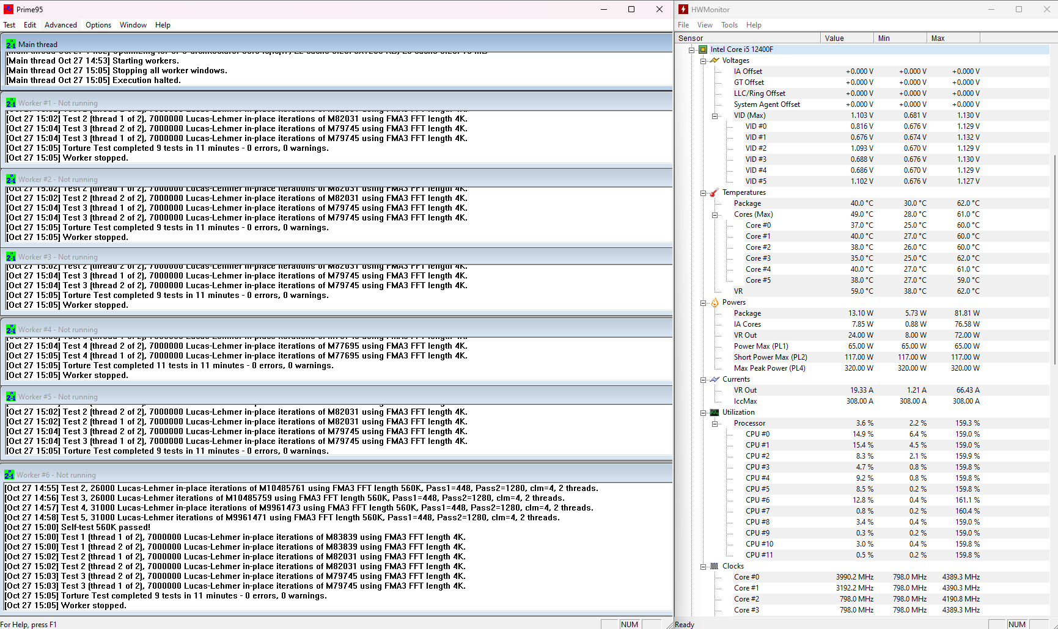1058x629 pixels.
Task: Open Prime95 Help menu
Action: pos(163,25)
